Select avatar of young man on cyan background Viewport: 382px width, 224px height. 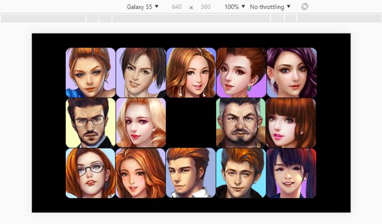(x=241, y=173)
